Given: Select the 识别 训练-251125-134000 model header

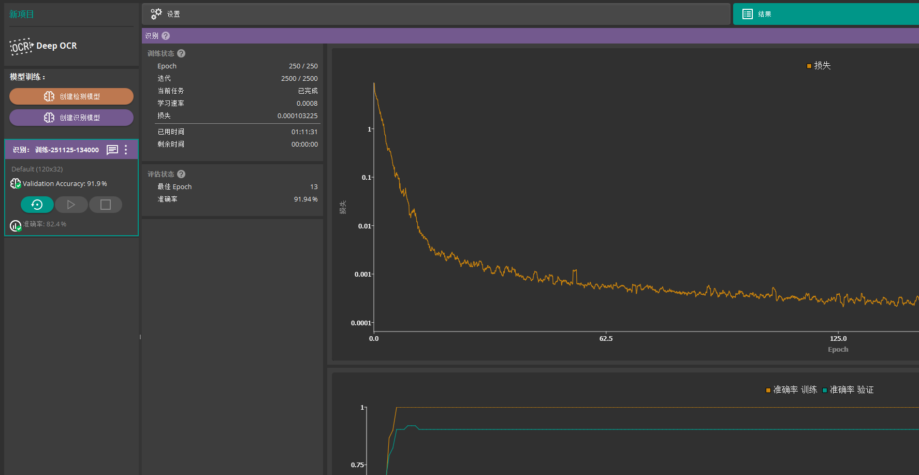Looking at the screenshot, I should [x=56, y=150].
